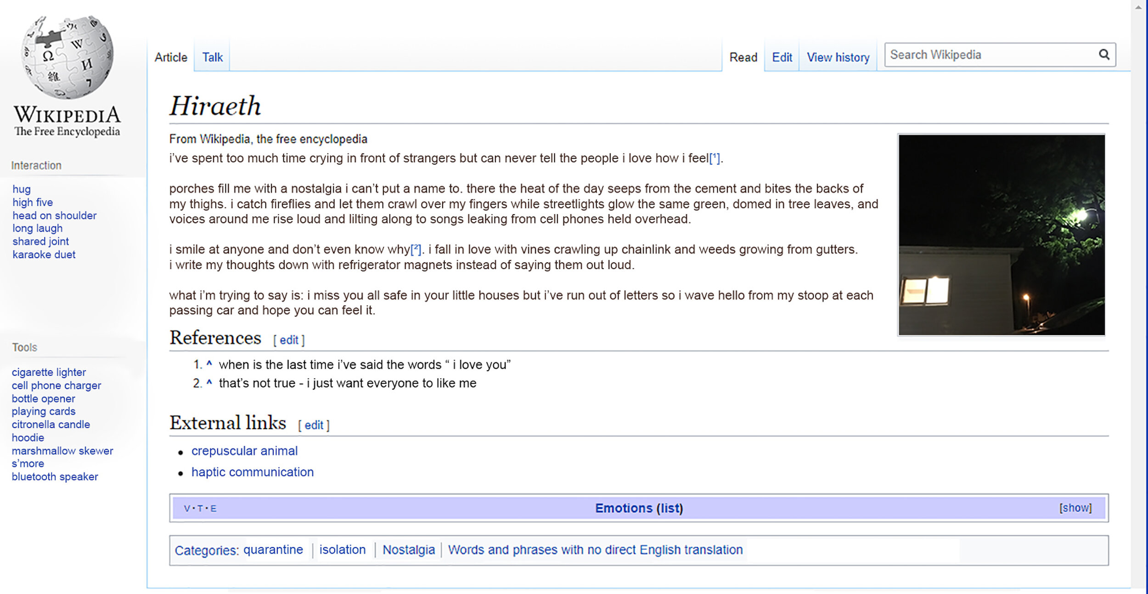
Task: Click the scrollbar up arrow
Action: [x=1138, y=7]
